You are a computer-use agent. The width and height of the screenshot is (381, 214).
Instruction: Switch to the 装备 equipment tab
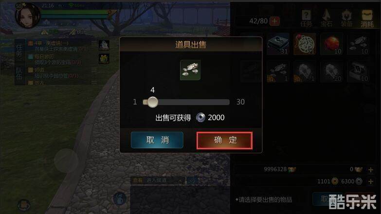(346, 18)
